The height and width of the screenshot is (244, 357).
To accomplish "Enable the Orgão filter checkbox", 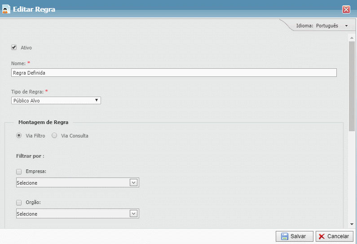I will pyautogui.click(x=19, y=202).
